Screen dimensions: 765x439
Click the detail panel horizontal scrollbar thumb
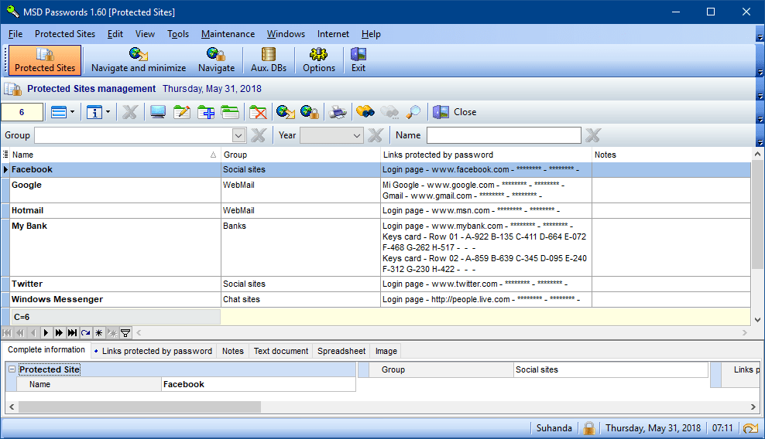click(139, 407)
